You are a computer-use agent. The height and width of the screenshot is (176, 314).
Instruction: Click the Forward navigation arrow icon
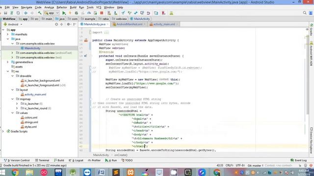tap(32, 13)
